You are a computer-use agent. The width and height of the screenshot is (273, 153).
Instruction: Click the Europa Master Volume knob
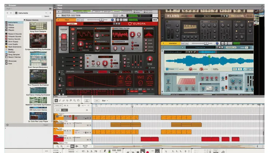(x=150, y=59)
